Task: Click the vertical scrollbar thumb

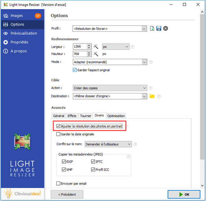Action: pos(202,87)
